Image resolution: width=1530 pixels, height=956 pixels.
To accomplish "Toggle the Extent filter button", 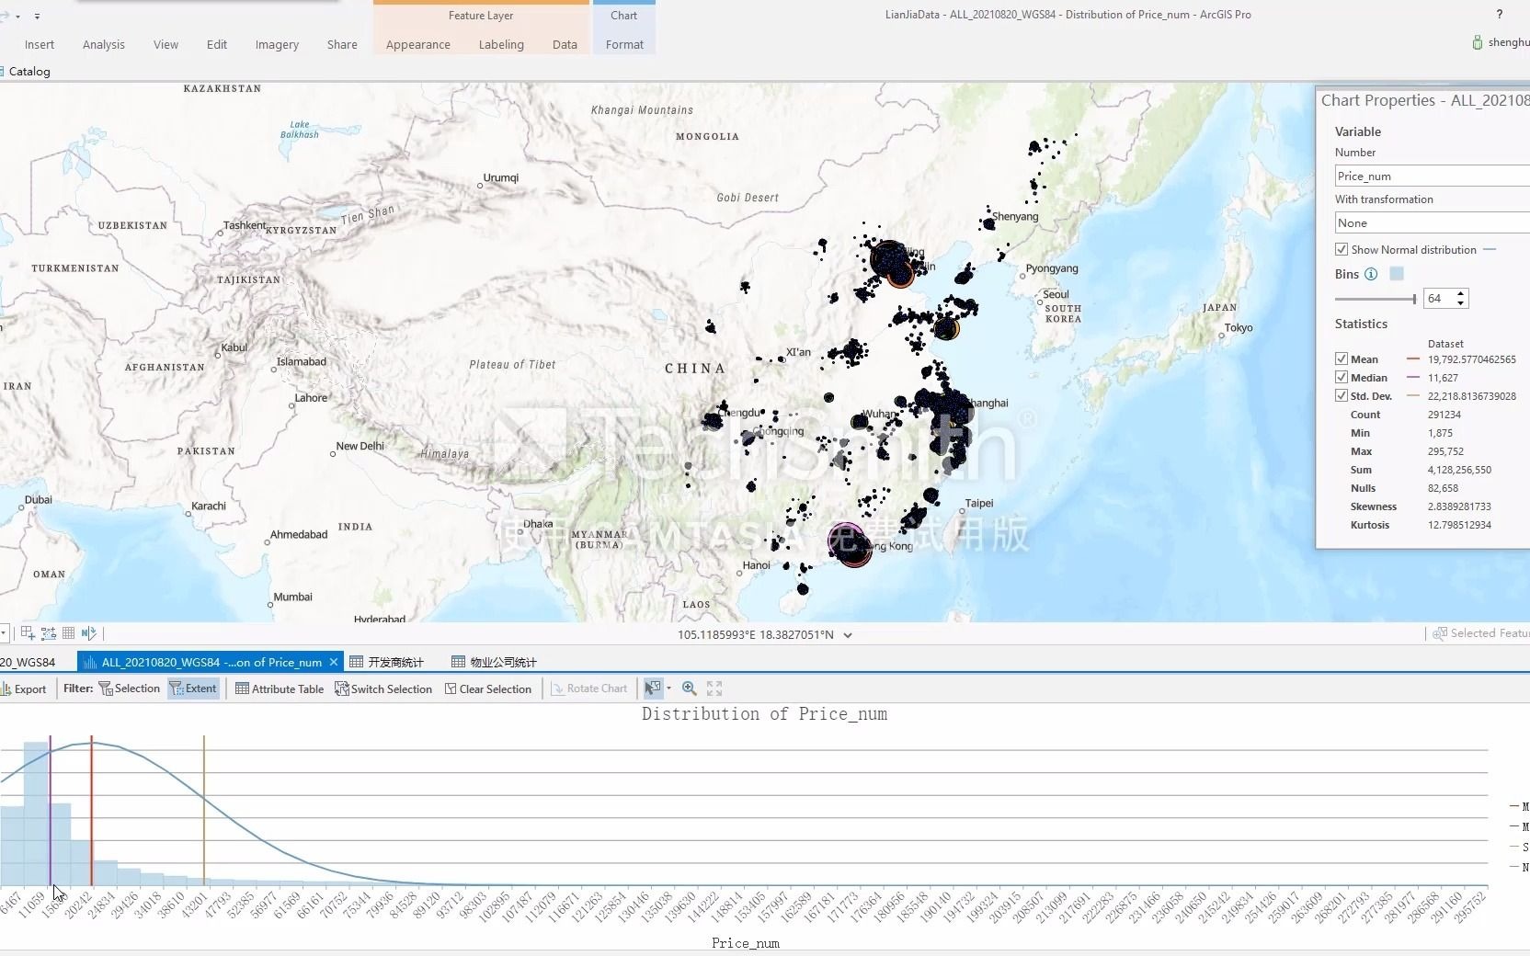I will click(x=193, y=689).
